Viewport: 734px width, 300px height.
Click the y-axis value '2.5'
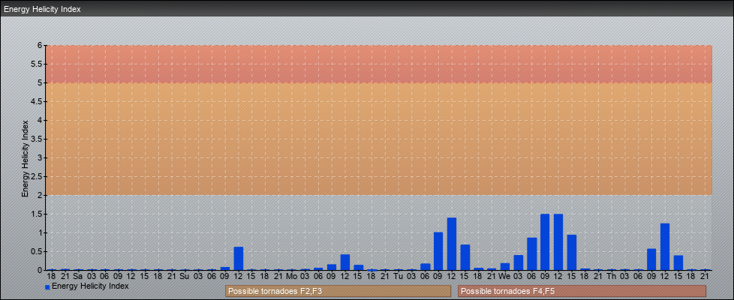pos(38,176)
